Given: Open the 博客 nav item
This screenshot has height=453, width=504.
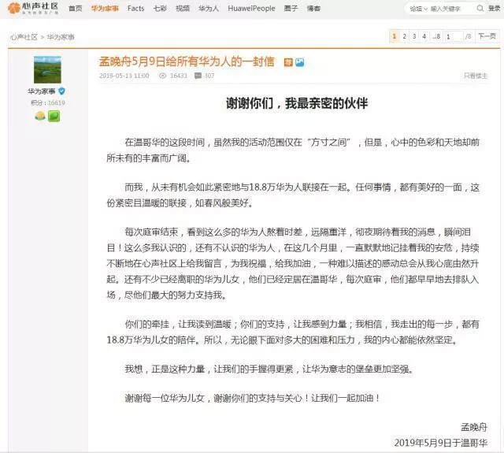Looking at the screenshot, I should click(313, 9).
